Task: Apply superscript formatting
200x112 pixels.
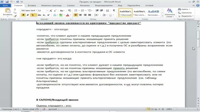Action: pyautogui.click(x=48, y=15)
